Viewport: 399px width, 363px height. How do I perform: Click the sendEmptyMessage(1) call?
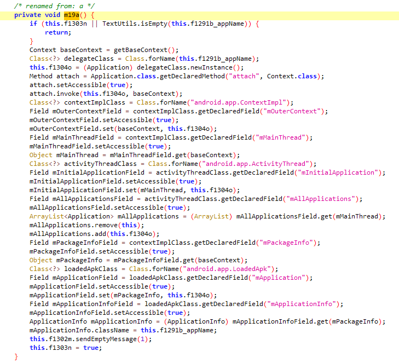tap(112, 339)
